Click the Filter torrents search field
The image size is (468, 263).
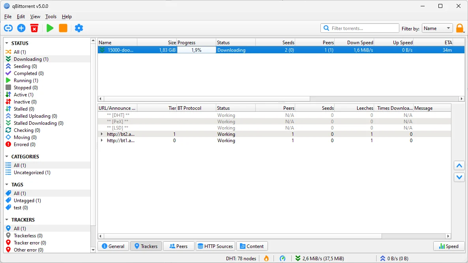point(359,28)
